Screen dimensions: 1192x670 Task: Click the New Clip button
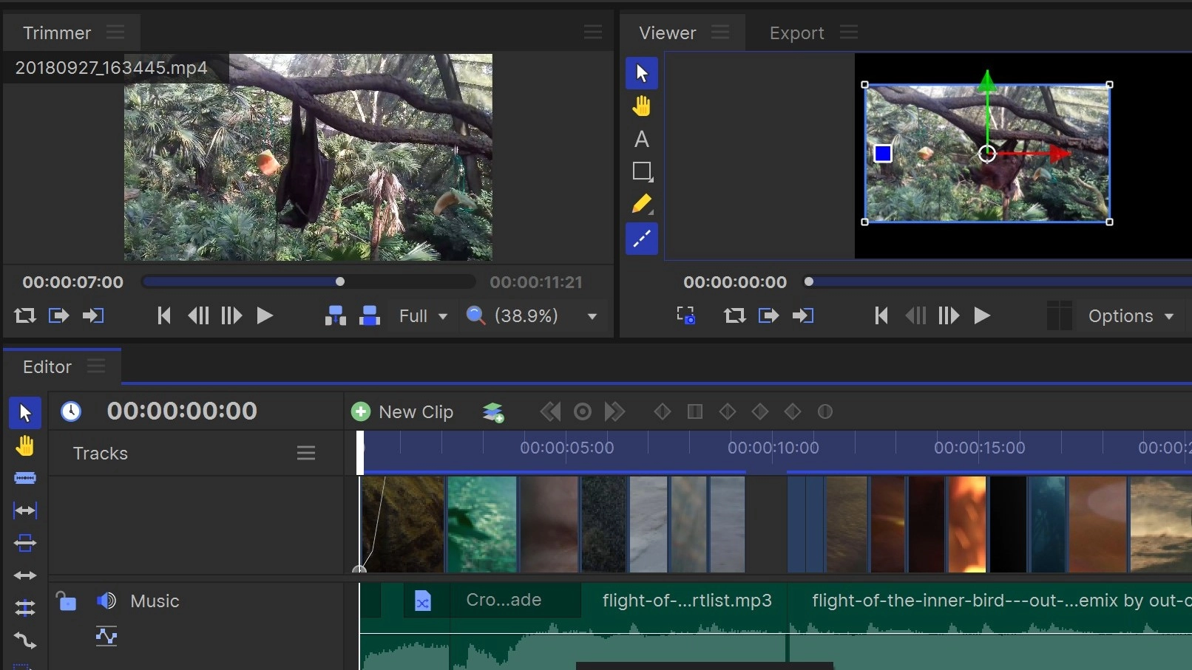tap(402, 412)
